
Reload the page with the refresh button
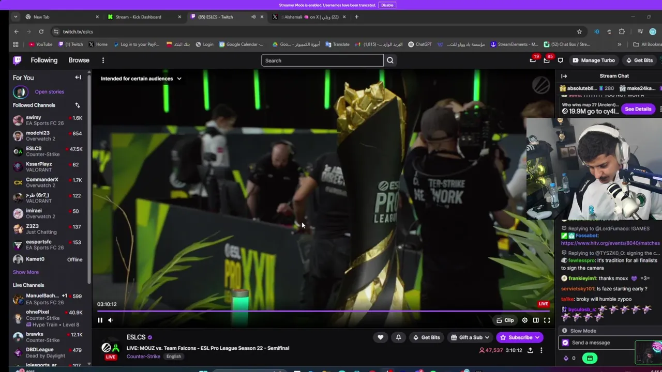(41, 32)
